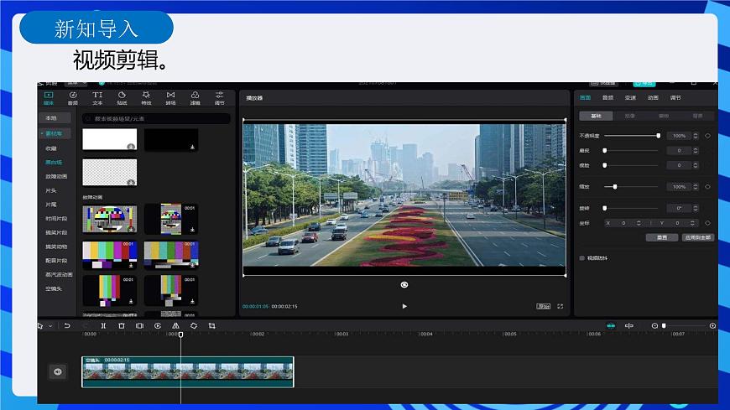Screen dimensions: 730x410
Task: Open the 特效 effects panel icon
Action: coord(146,98)
